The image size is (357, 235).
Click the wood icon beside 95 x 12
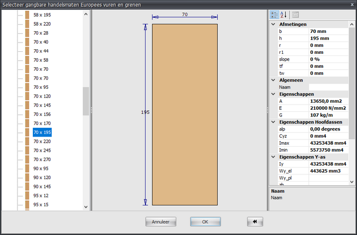[27, 195]
